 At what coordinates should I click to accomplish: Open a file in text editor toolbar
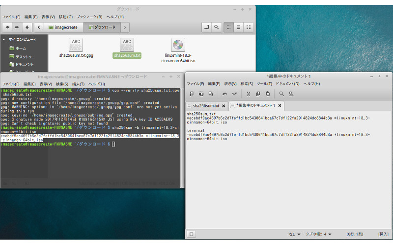(x=201, y=94)
